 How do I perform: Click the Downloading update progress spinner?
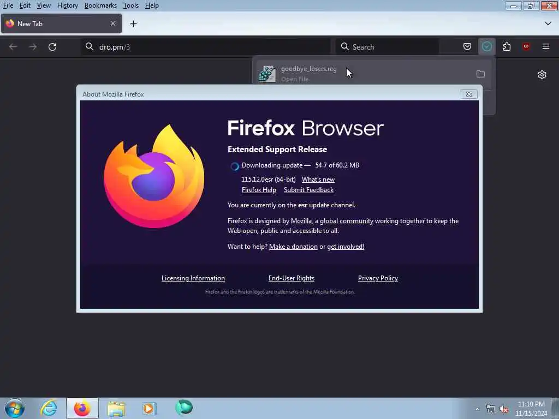235,166
